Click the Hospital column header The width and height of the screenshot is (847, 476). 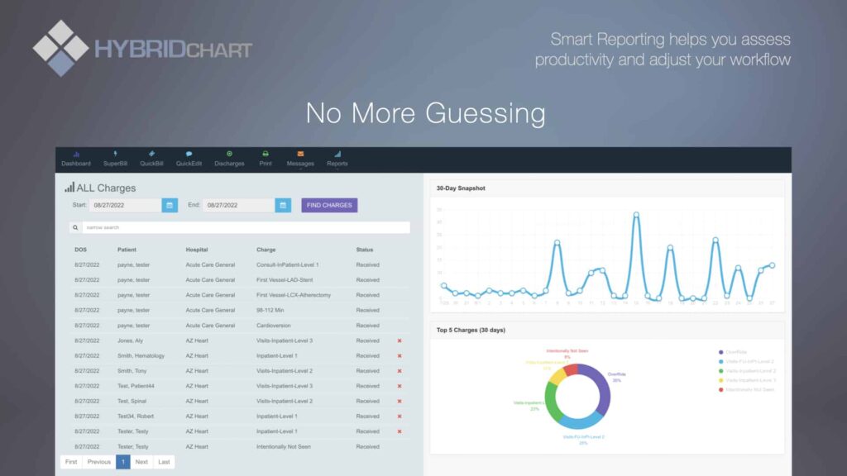(197, 250)
